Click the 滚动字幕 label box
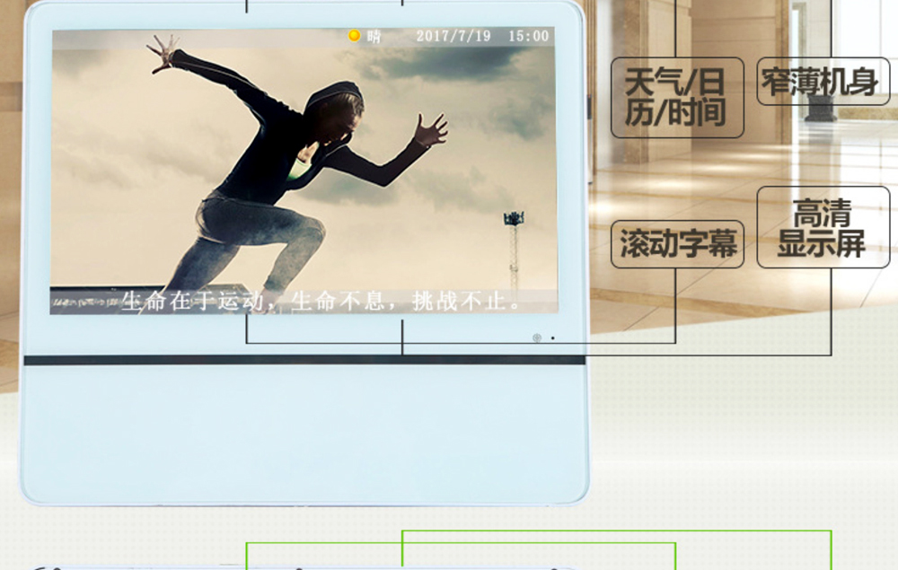The image size is (898, 570). [677, 244]
